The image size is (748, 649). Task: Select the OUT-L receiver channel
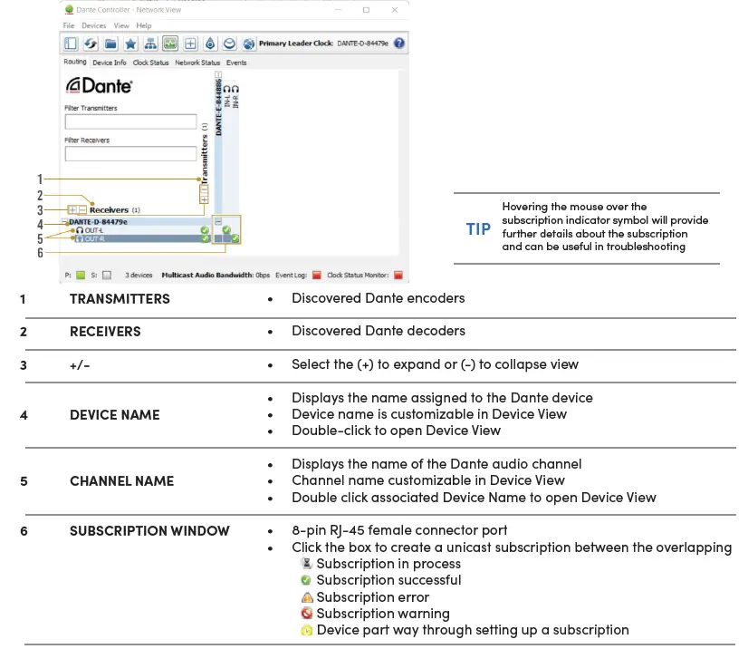pos(94,230)
